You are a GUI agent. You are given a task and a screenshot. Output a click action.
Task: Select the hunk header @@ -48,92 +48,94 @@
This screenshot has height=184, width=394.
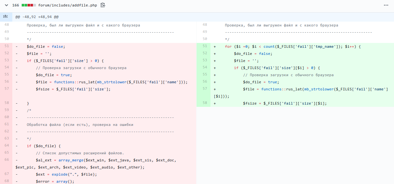[x=37, y=17]
